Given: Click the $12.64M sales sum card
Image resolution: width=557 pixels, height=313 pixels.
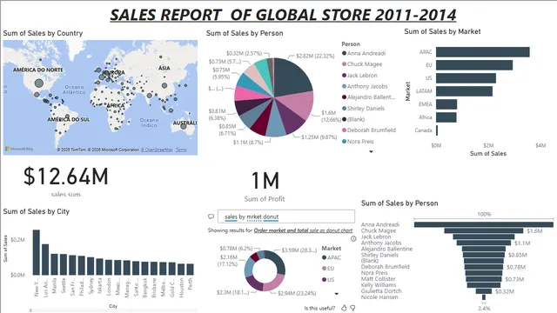Looking at the screenshot, I should point(66,181).
